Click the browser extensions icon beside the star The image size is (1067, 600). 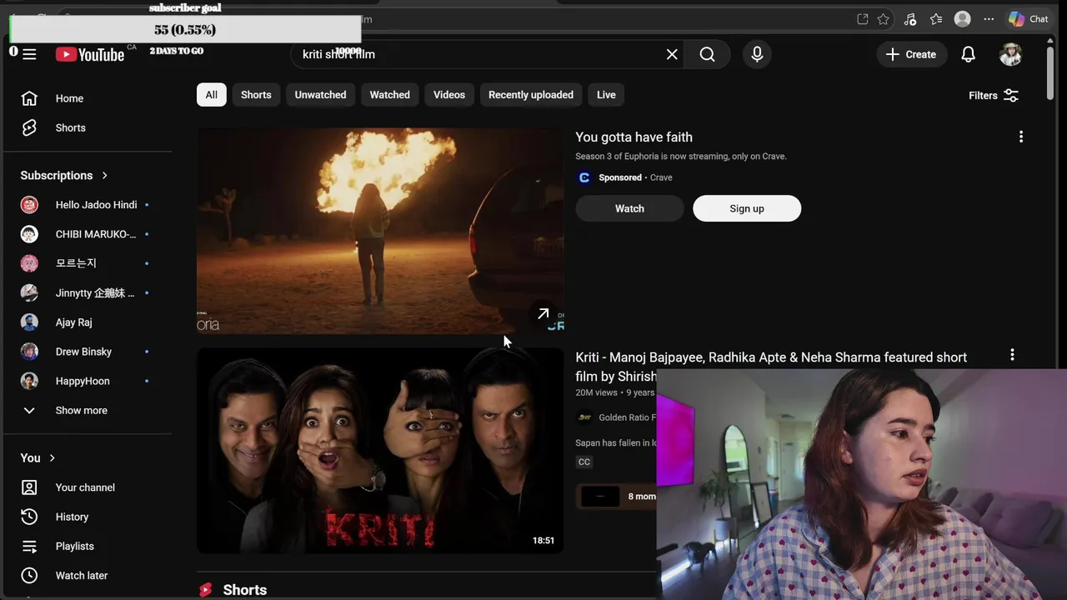tap(910, 19)
